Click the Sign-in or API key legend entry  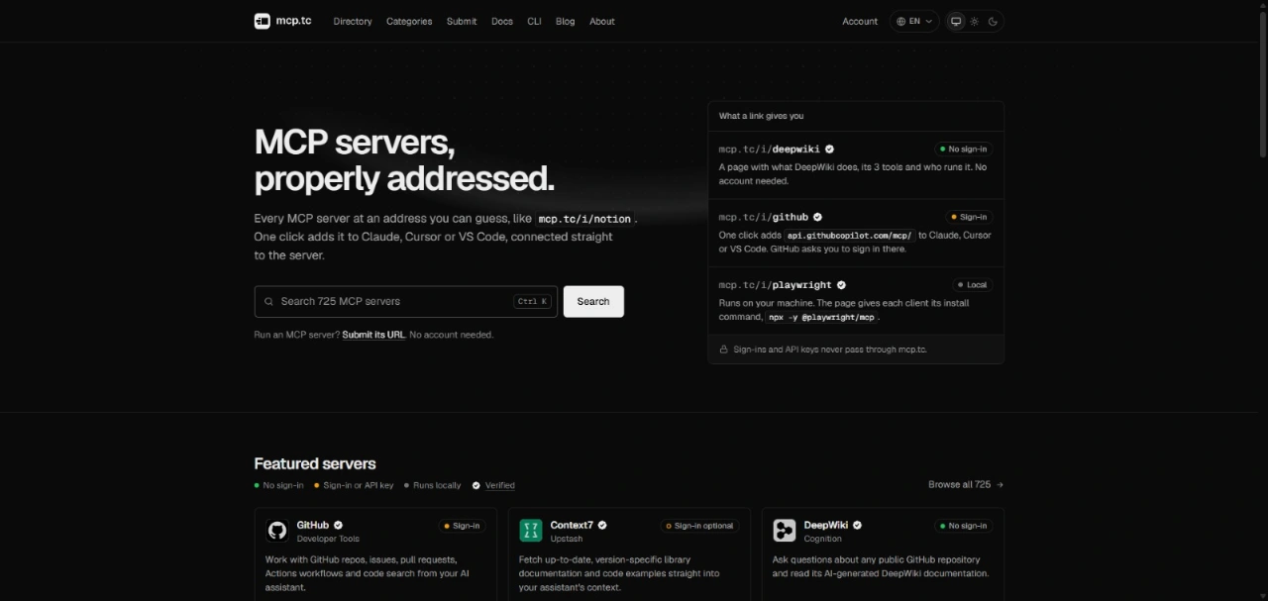point(354,485)
